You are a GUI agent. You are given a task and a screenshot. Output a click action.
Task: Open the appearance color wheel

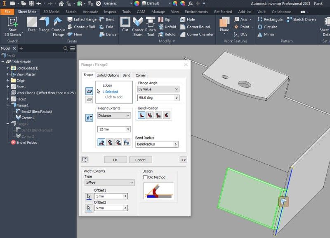pos(137,3)
